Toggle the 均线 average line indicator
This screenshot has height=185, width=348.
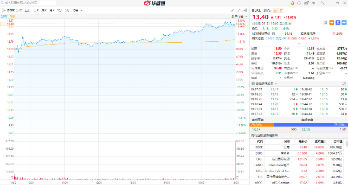[x=13, y=16]
